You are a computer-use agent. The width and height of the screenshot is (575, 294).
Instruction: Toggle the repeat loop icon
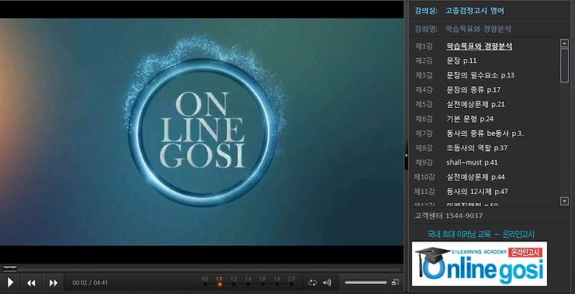click(312, 282)
